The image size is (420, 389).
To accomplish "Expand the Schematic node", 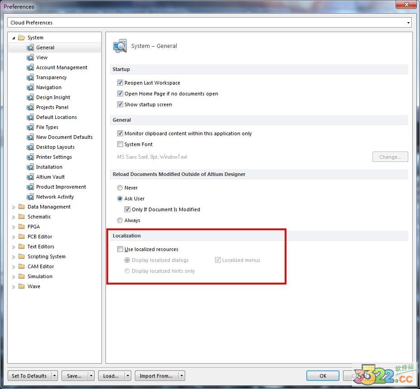I will pos(14,217).
